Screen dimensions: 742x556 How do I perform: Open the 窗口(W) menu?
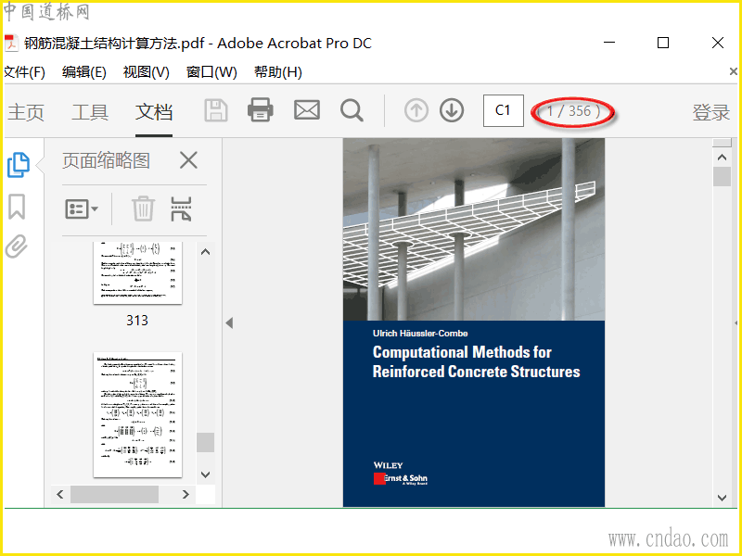[211, 72]
